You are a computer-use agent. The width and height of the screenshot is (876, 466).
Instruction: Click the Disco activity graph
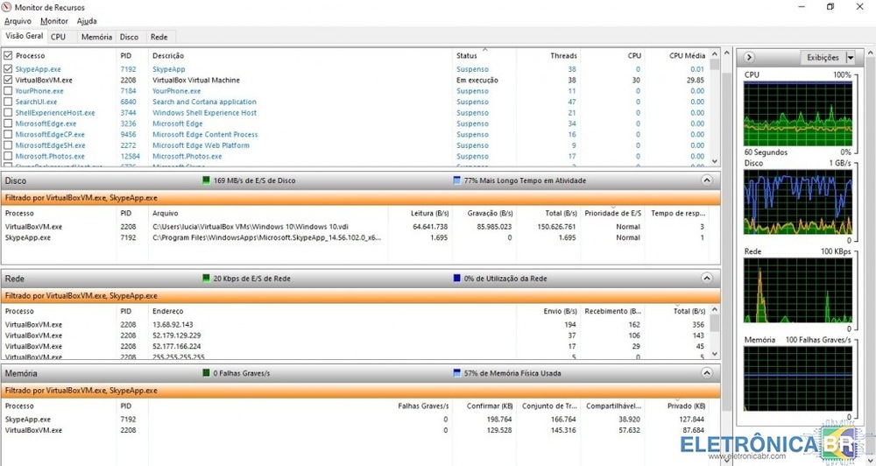(797, 202)
